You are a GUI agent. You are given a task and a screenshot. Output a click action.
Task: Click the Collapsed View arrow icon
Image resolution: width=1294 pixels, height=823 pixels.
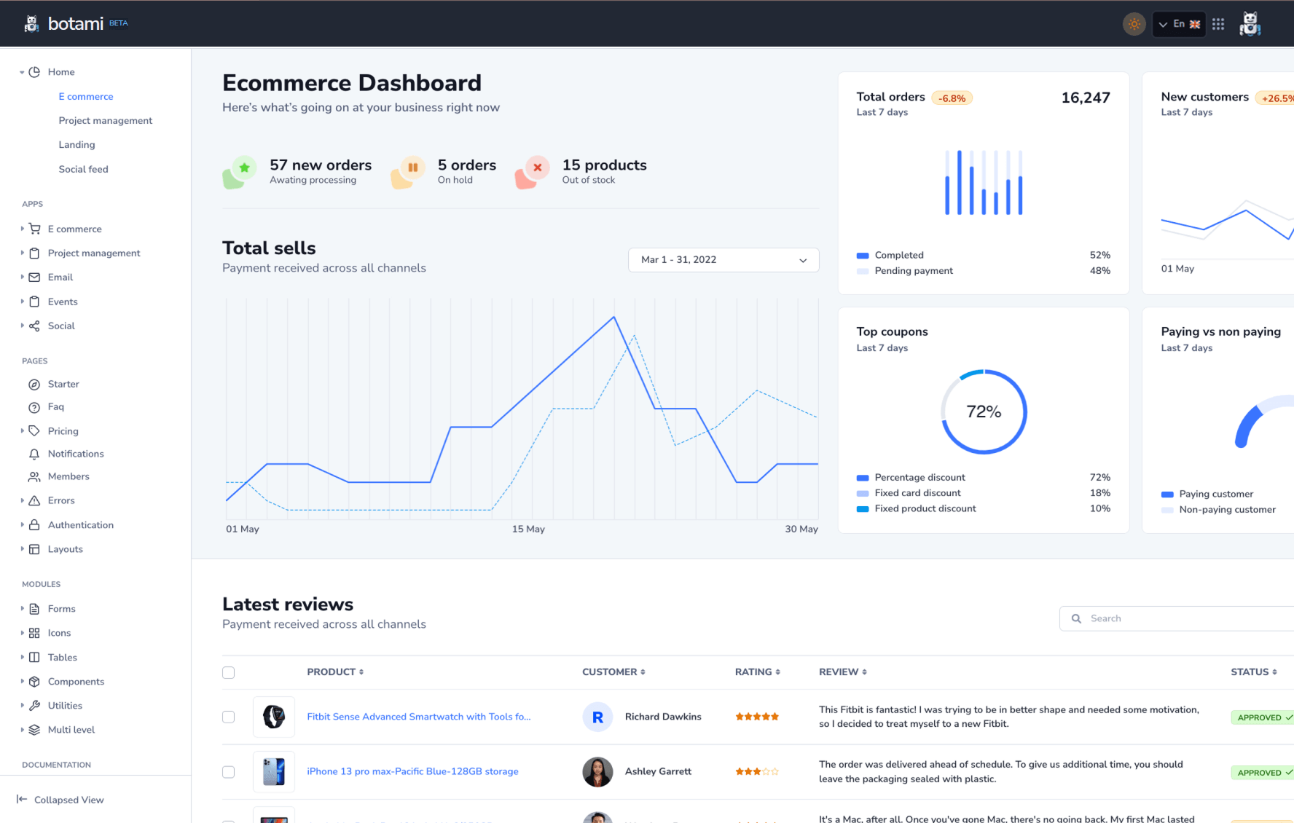coord(22,800)
